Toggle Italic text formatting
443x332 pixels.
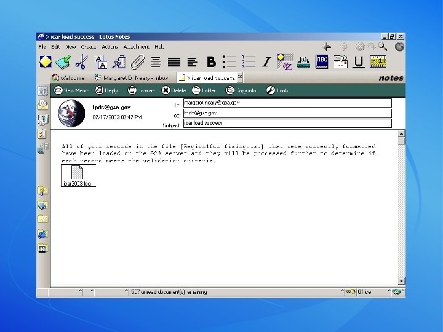point(266,61)
